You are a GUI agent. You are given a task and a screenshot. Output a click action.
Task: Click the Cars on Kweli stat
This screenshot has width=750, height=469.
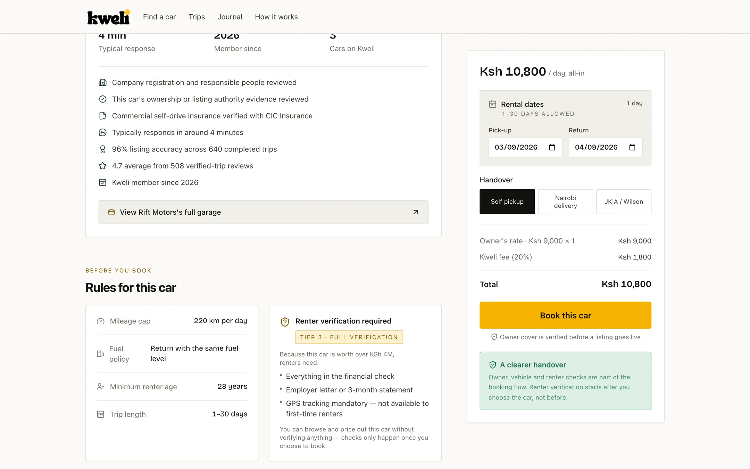point(352,43)
